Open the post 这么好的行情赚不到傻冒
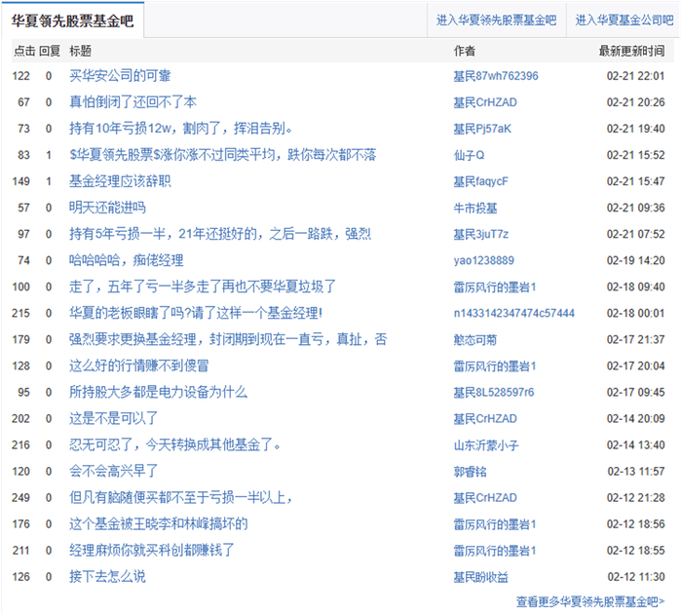 tap(138, 365)
